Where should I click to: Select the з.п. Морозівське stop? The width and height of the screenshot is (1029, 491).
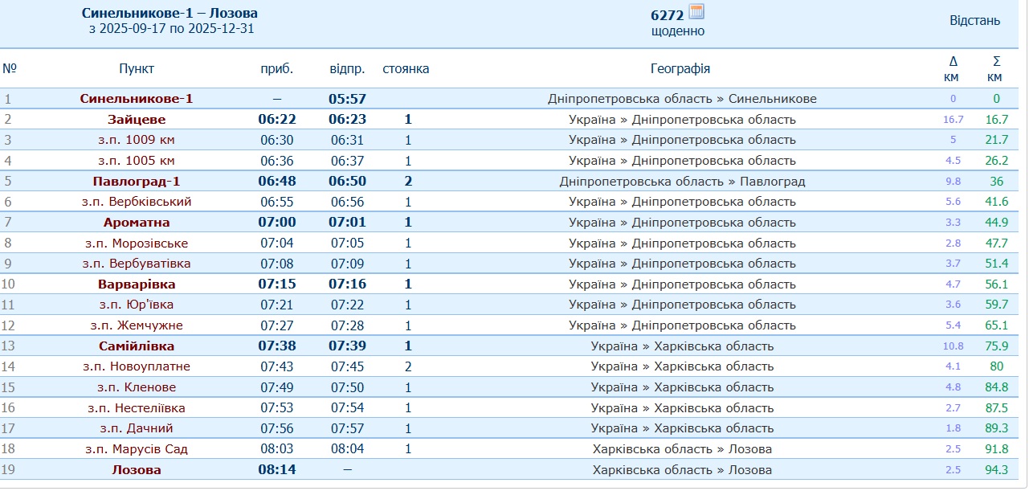(137, 243)
